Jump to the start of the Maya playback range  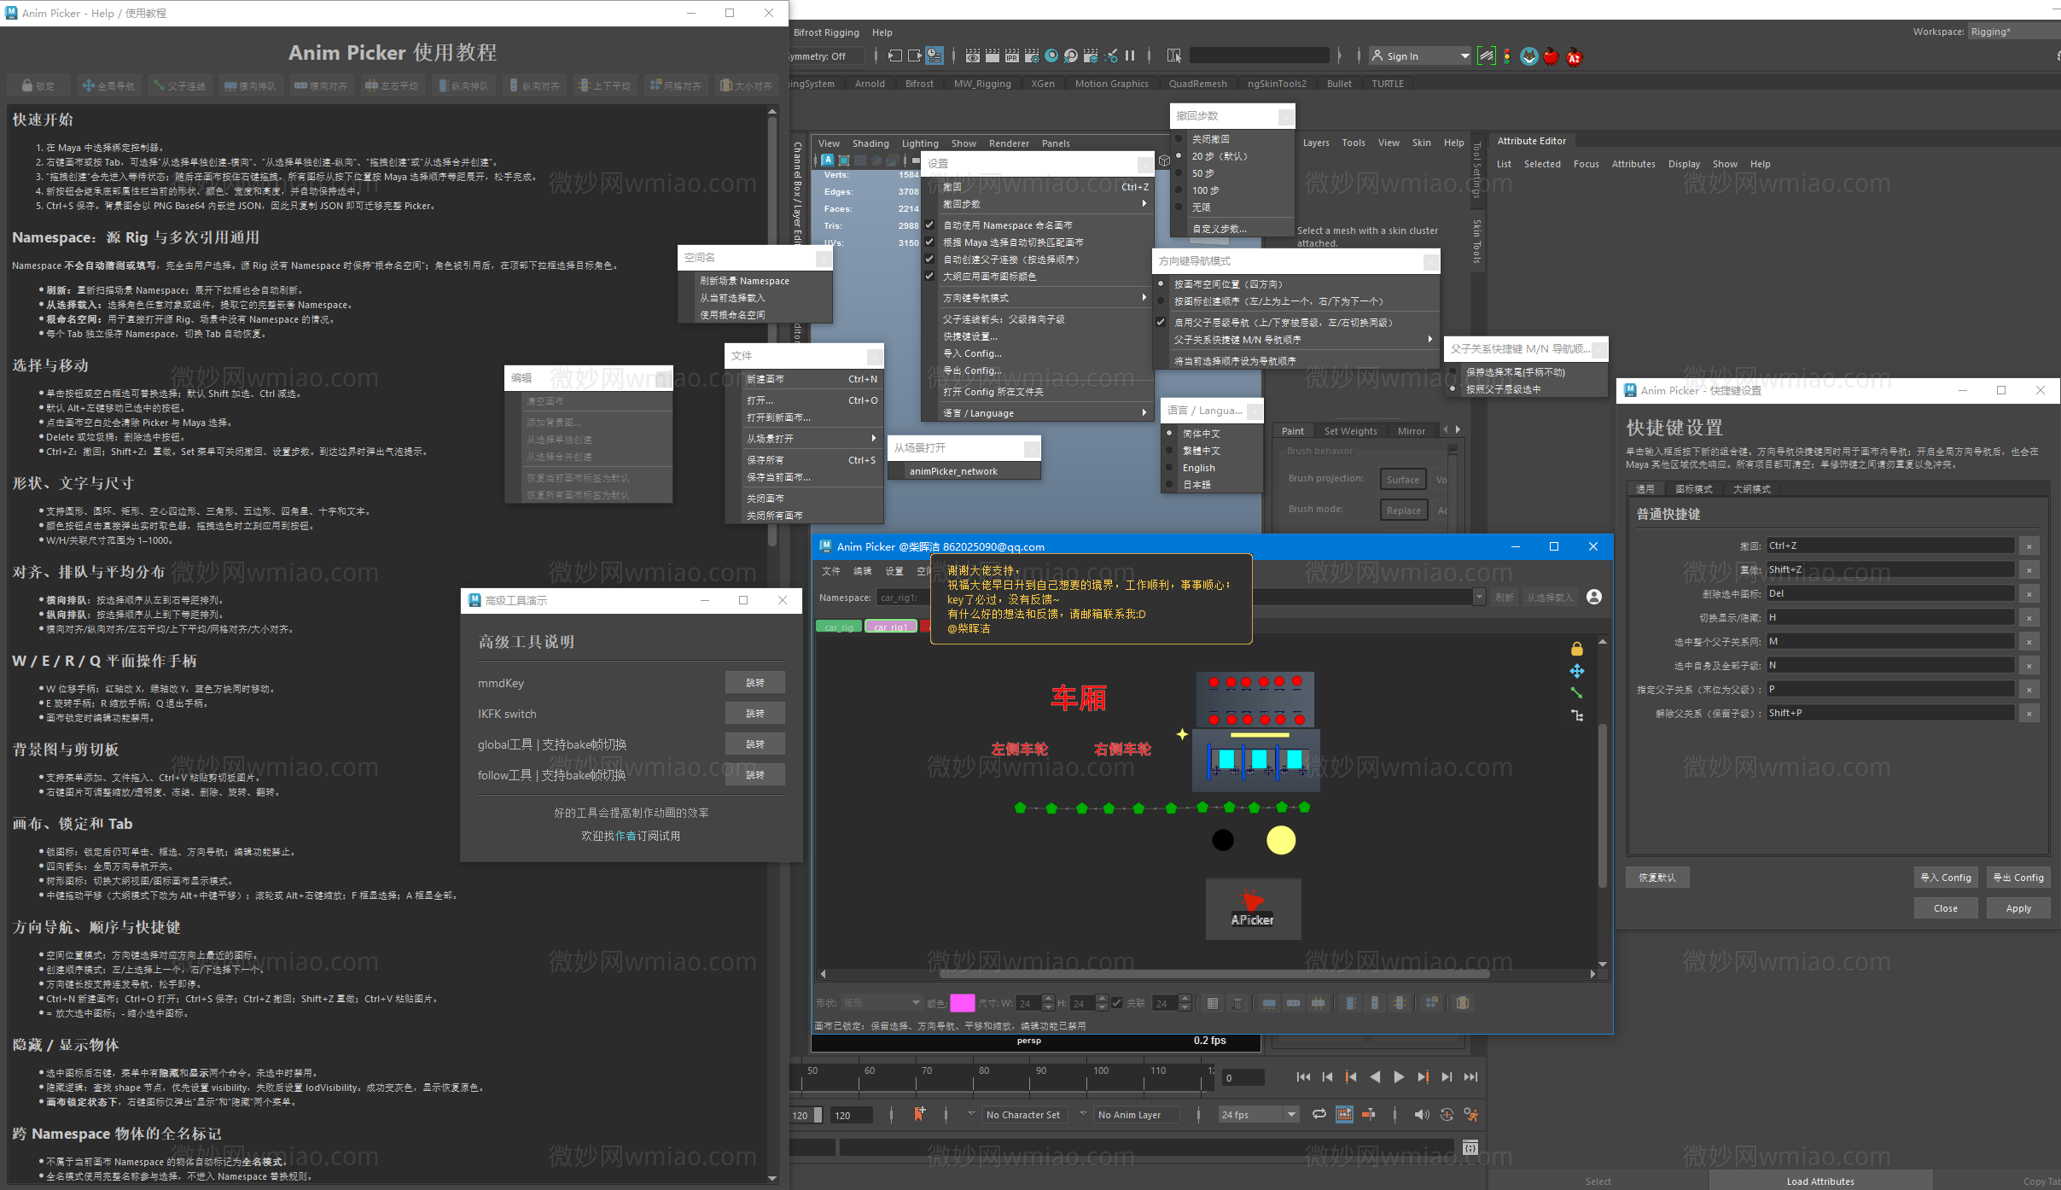click(1303, 1077)
